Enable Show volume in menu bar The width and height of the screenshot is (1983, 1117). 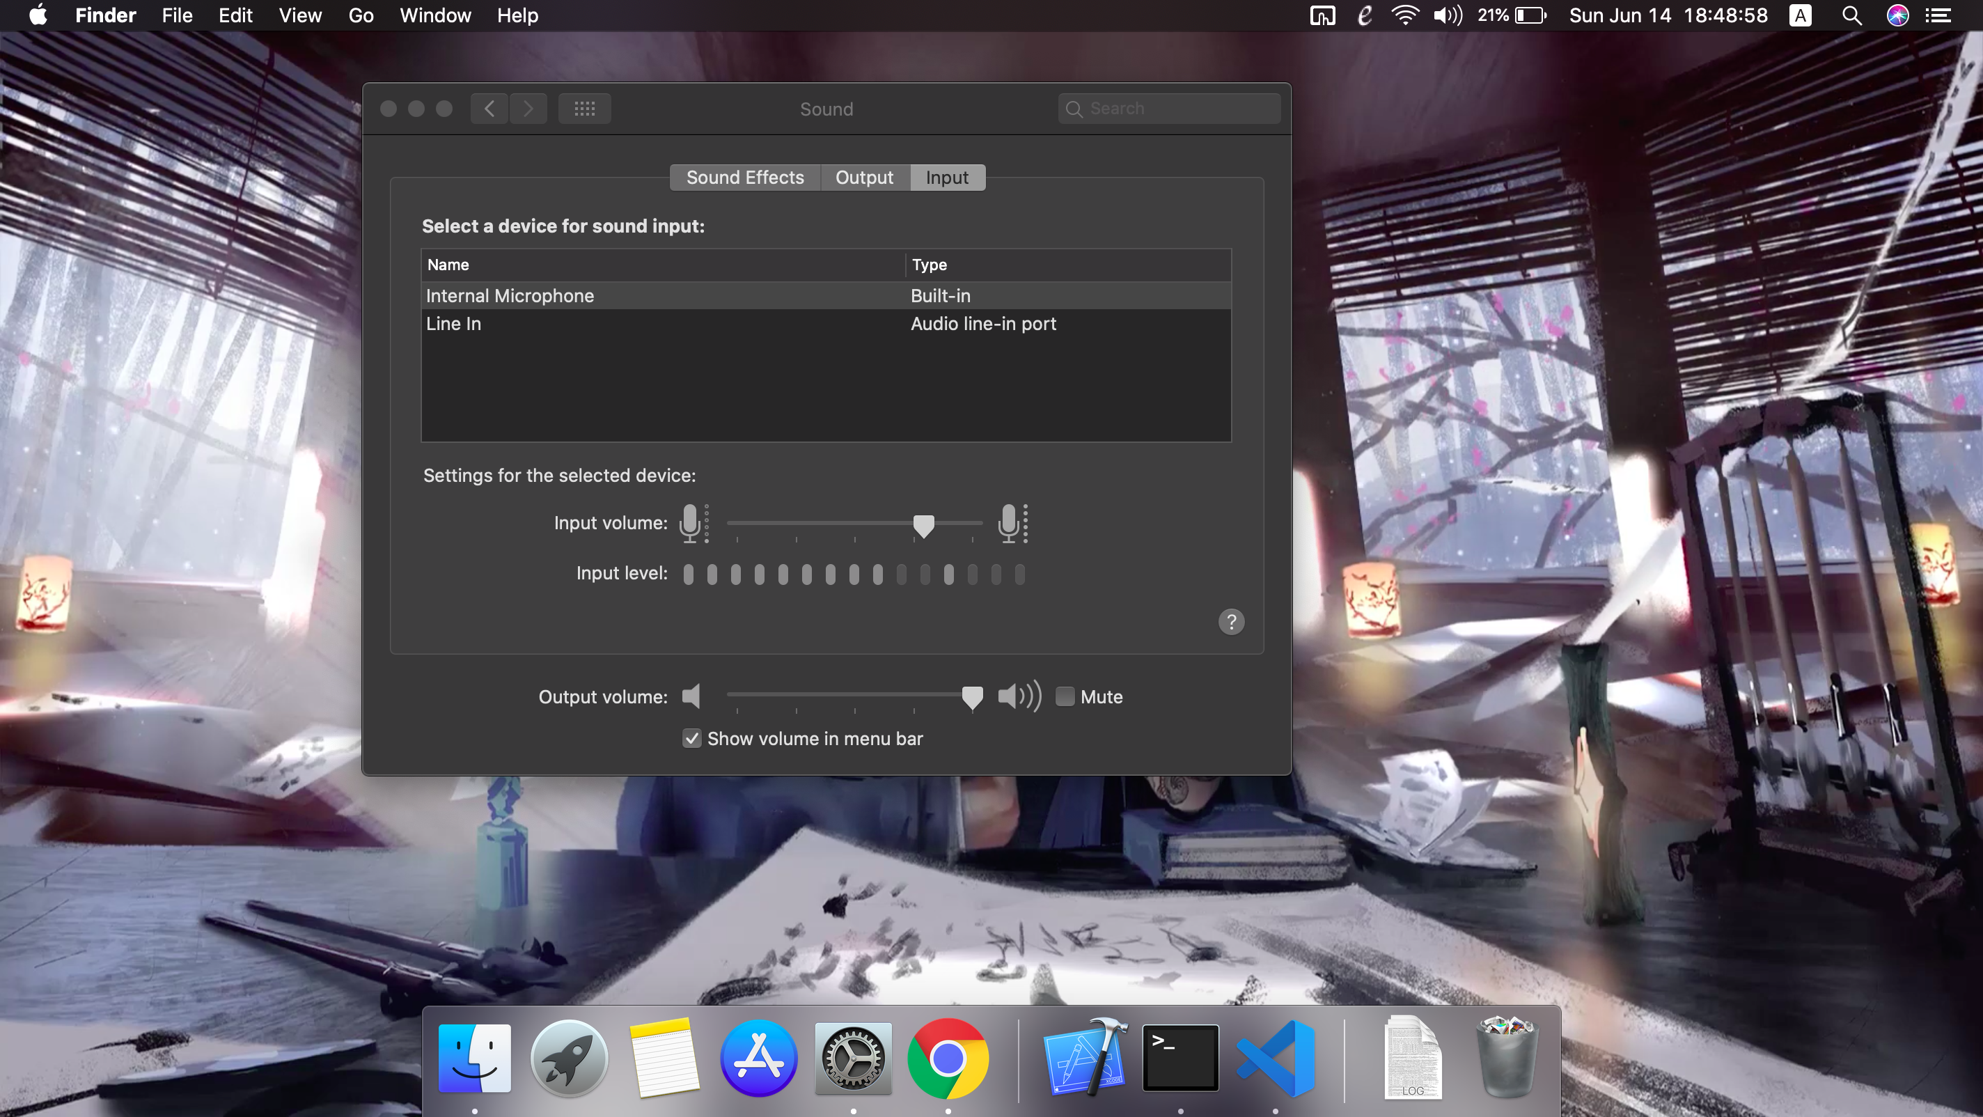pos(691,738)
